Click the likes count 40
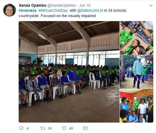This screenshot has height=133, width=156. tap(71, 128)
